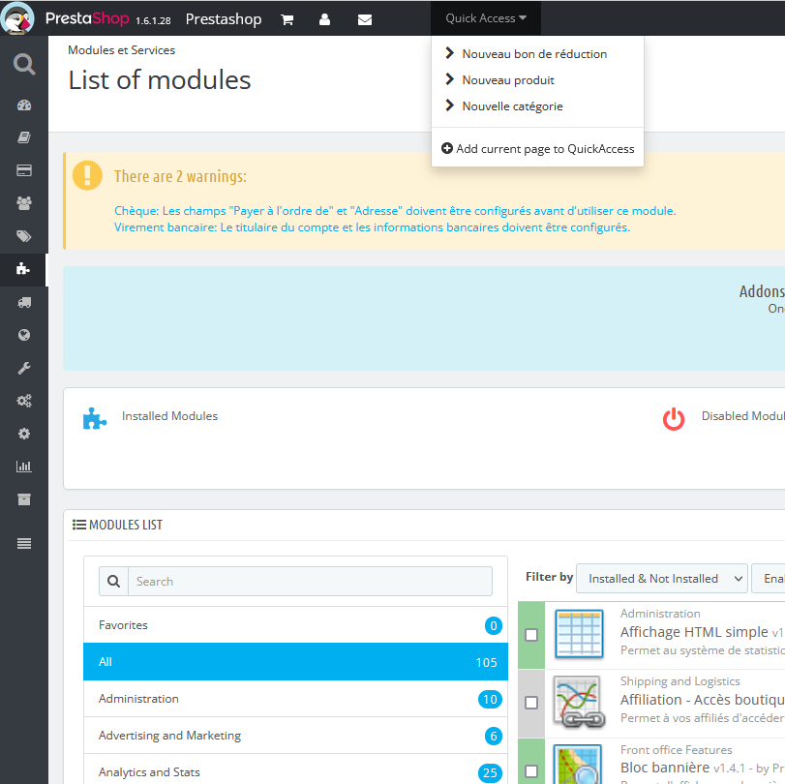Open Administration via single gear sidebar icon
This screenshot has width=785, height=784.
24,434
